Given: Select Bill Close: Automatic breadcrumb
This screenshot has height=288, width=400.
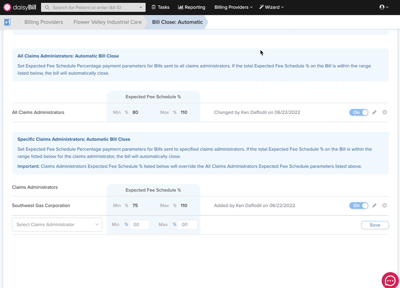Looking at the screenshot, I should click(x=177, y=22).
